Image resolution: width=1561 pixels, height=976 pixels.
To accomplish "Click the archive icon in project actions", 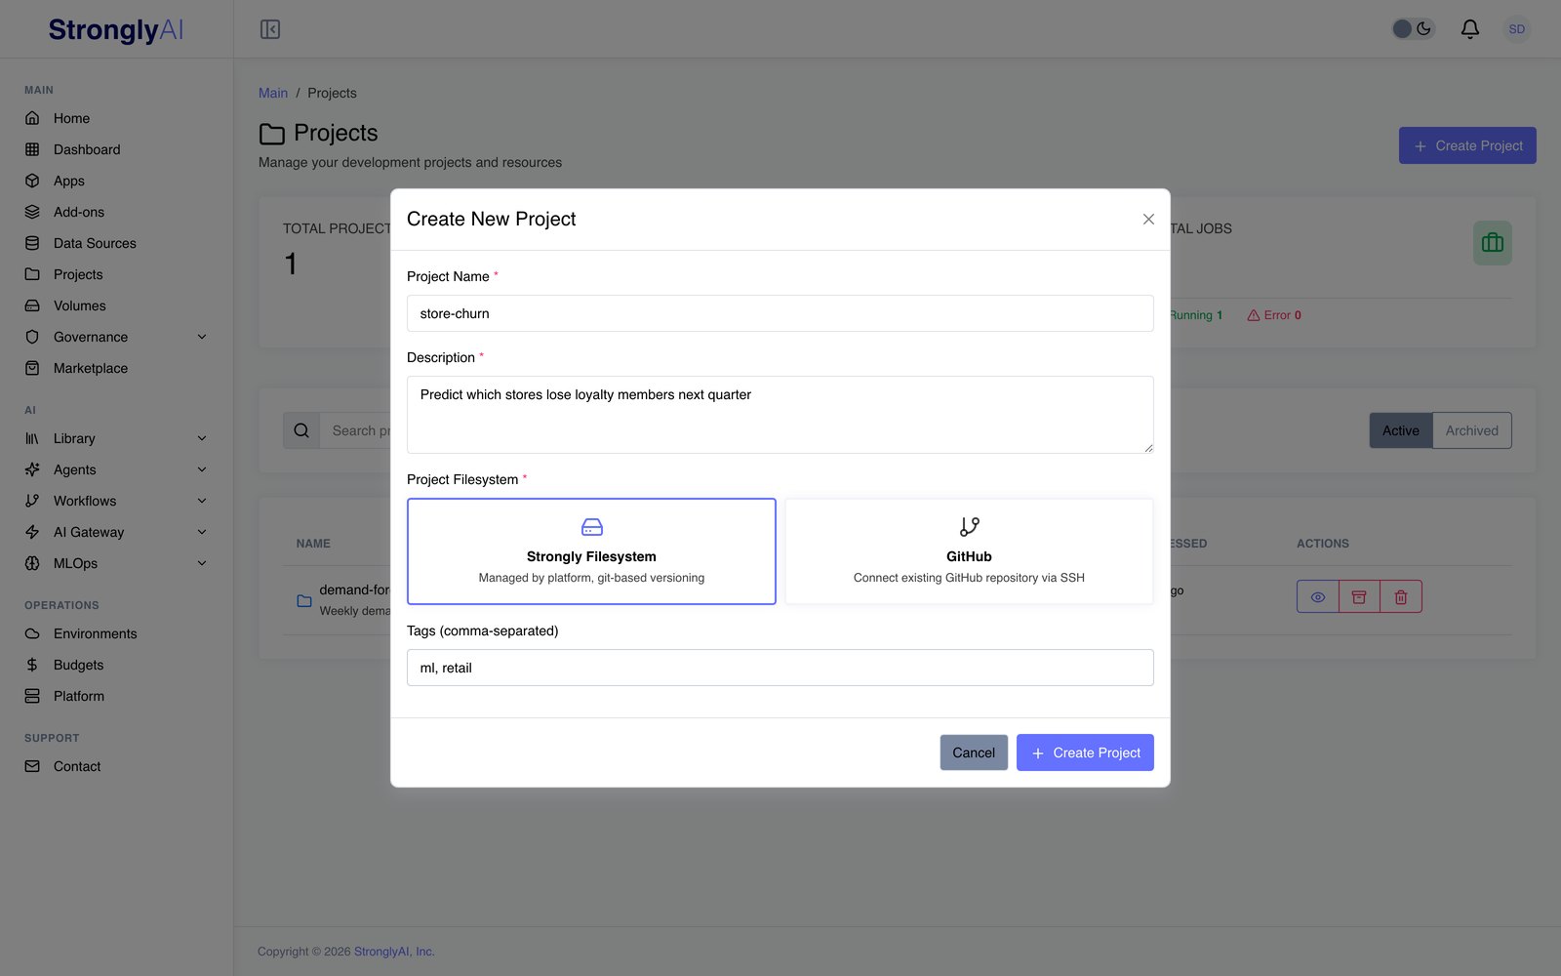I will (x=1359, y=596).
